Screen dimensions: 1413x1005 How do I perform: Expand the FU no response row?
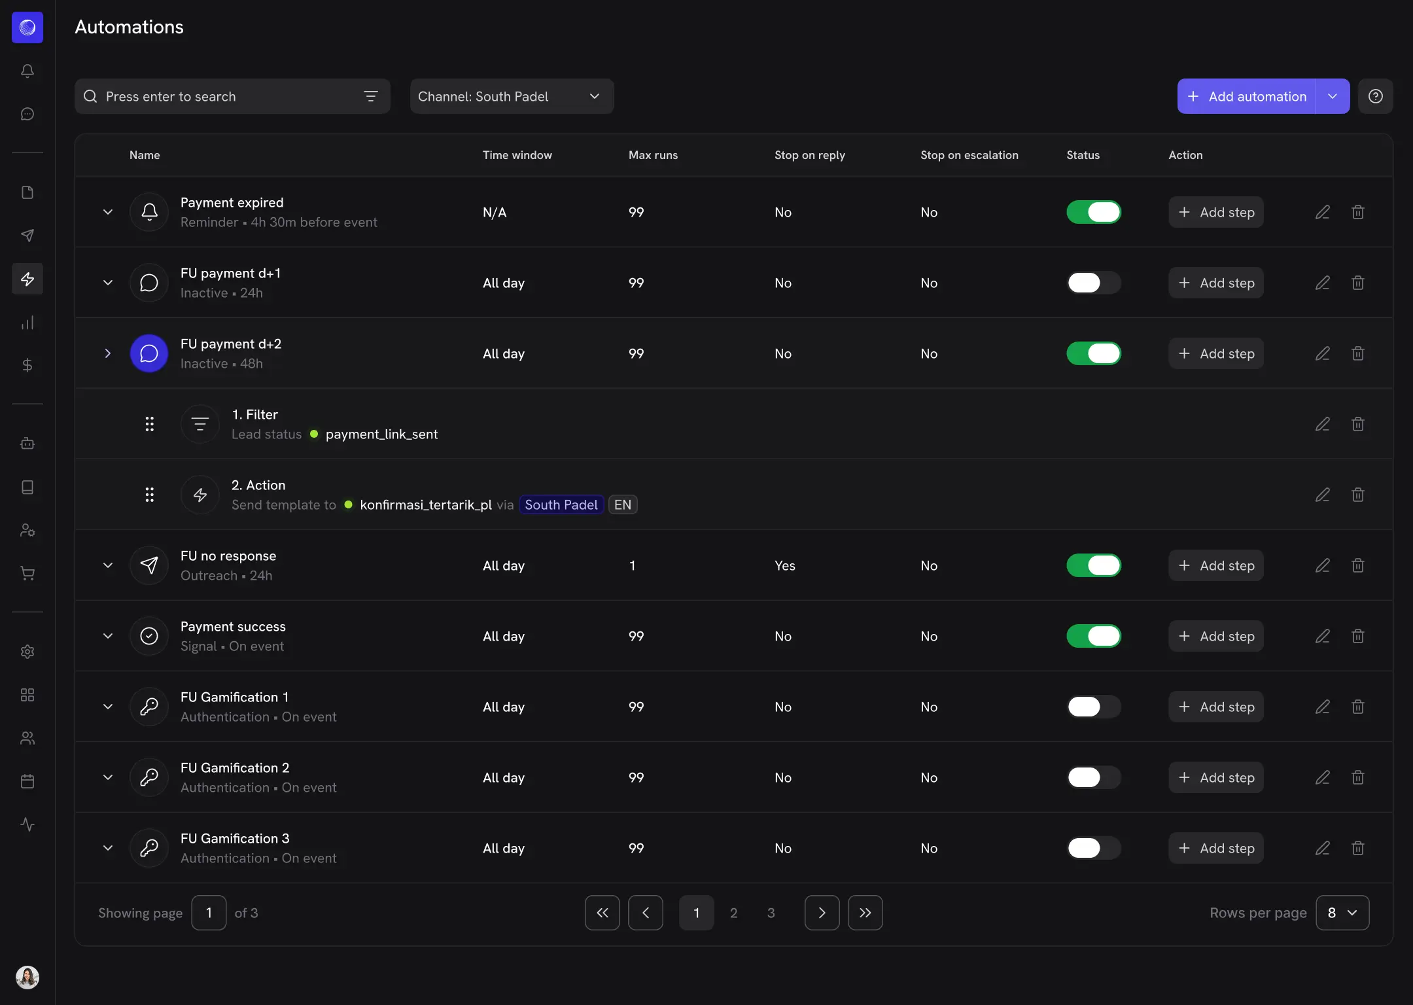tap(108, 565)
